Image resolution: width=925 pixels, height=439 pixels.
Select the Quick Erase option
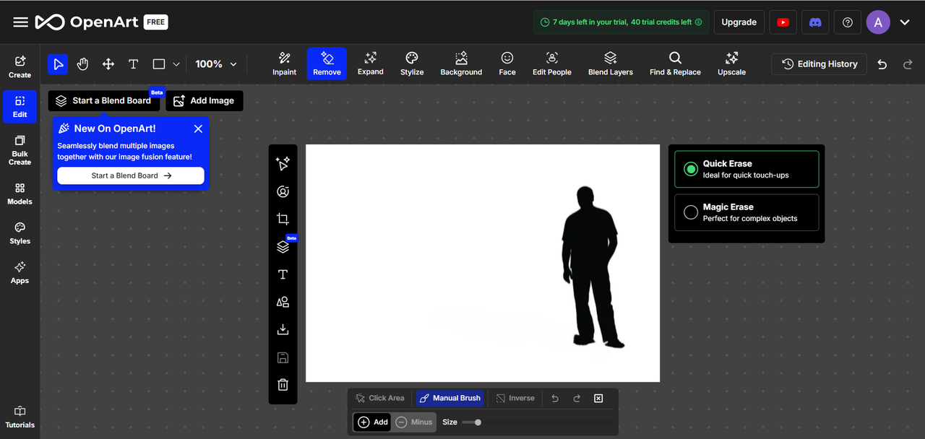pyautogui.click(x=747, y=169)
